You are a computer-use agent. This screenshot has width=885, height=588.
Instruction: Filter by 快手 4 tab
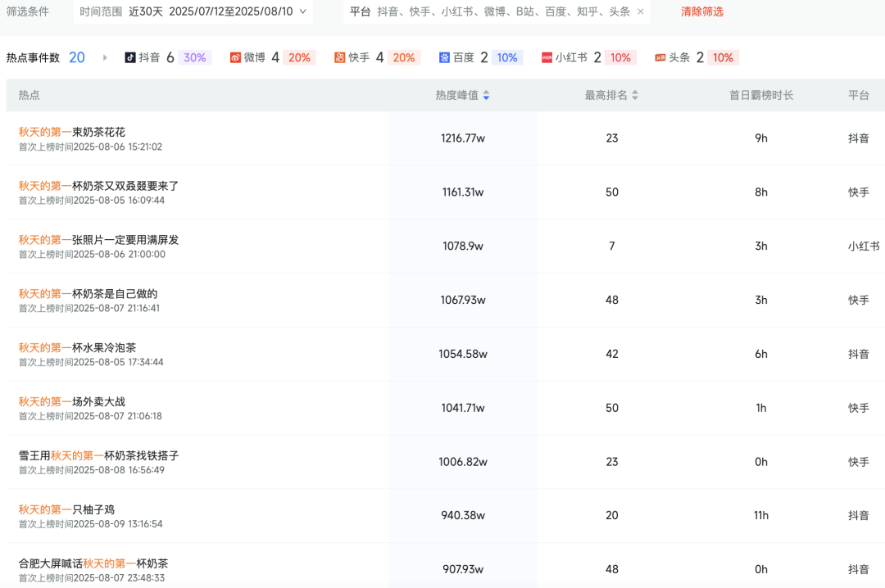click(377, 57)
